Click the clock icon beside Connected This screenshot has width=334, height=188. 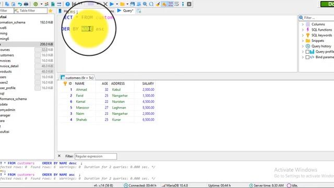pyautogui.click(x=126, y=185)
